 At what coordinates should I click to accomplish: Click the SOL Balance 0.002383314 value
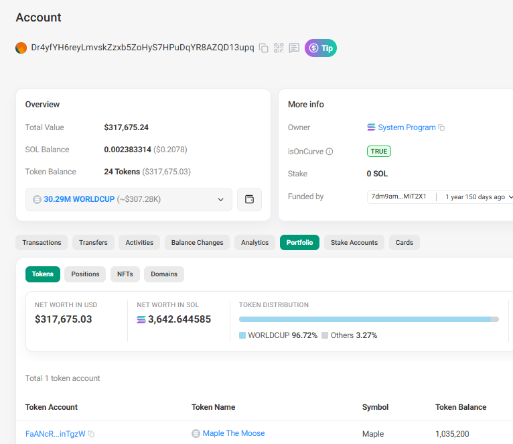[128, 150]
